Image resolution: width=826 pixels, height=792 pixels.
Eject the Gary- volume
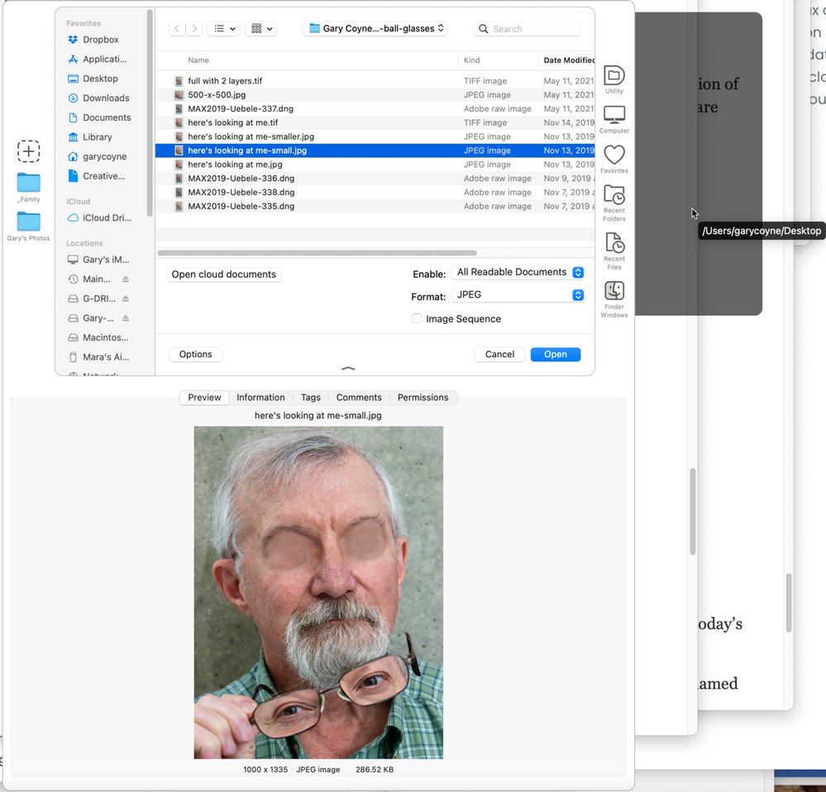point(126,318)
